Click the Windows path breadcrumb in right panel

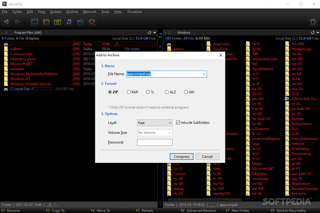pyautogui.click(x=184, y=33)
